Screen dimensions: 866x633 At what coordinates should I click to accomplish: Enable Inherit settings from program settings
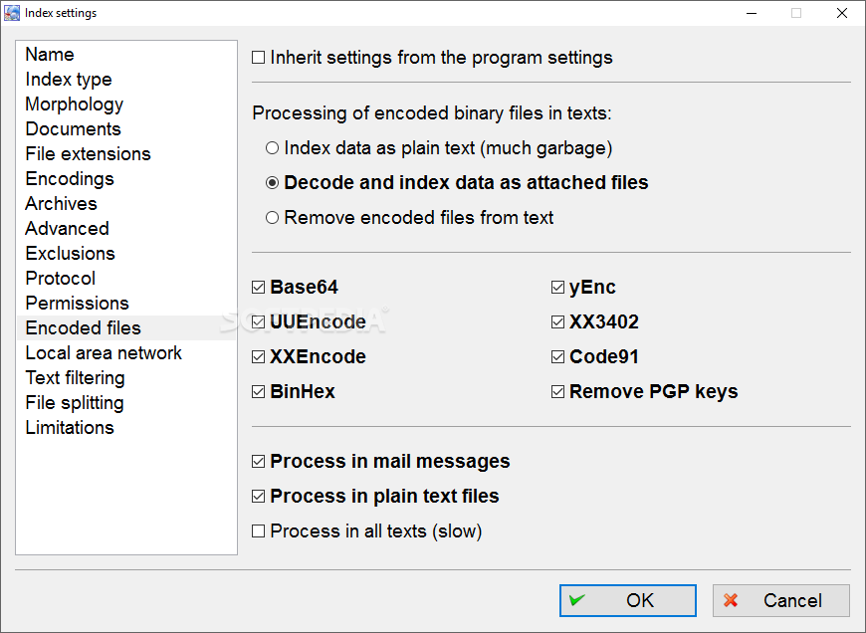point(259,58)
